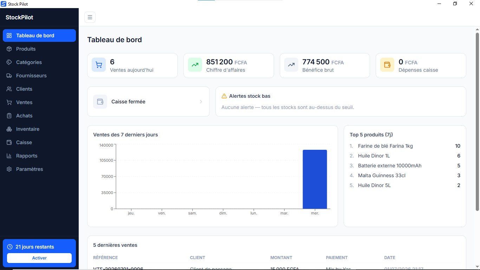Click the Rapports bar chart icon

(x=9, y=156)
